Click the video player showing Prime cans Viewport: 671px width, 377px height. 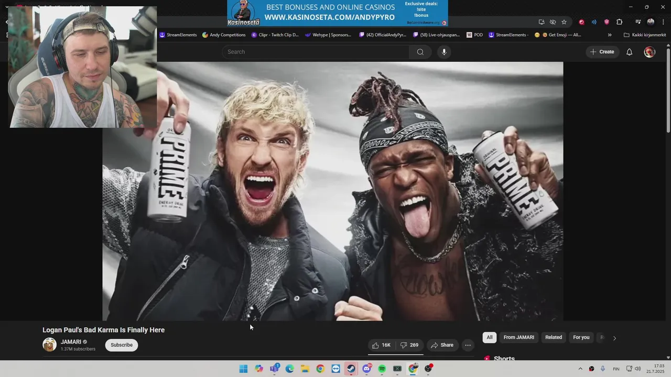pyautogui.click(x=333, y=191)
